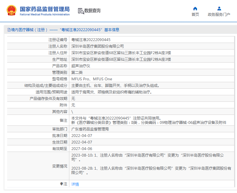Click the 首页 home icon
Screen dimensions: 237x193
pyautogui.click(x=195, y=9)
